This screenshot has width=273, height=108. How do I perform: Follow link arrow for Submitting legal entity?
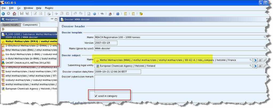click(255, 66)
